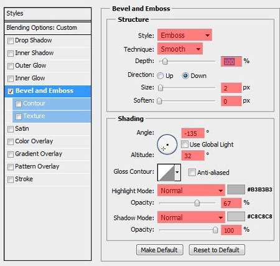Click the shadow color swatch #C8C8C8

tap(236, 217)
